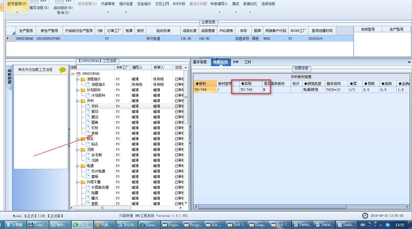Image resolution: width=412 pixels, height=229 pixels.
Task: Collapse the 流程指示 folder node
Action: [x=77, y=79]
